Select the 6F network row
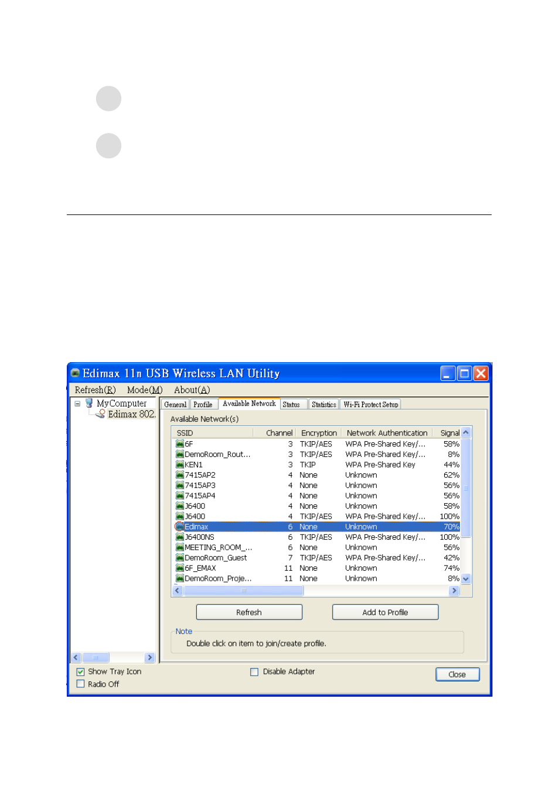 [317, 444]
